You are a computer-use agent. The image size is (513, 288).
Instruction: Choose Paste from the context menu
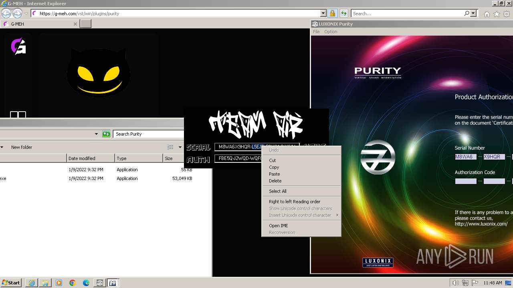(301, 174)
